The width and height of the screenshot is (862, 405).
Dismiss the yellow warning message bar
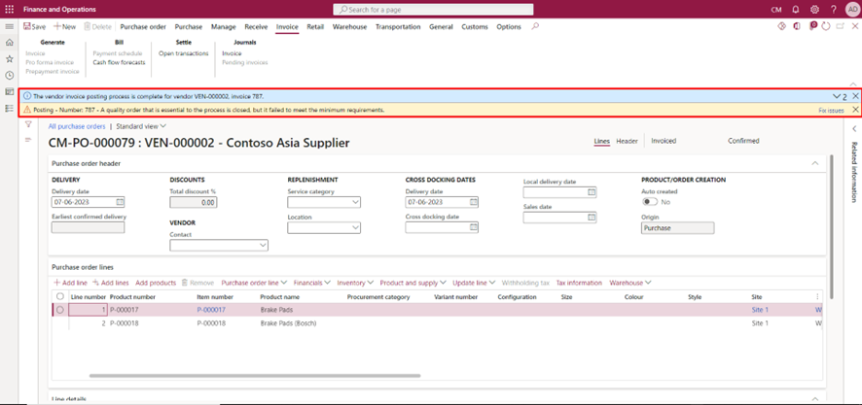click(x=855, y=109)
